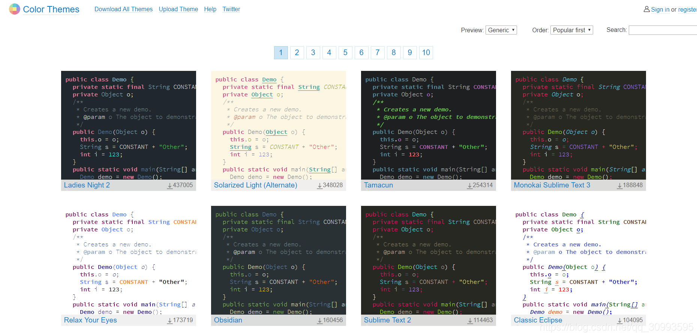Screen dimensions: 697x336
Task: Open the Download All Themes menu link
Action: [123, 9]
